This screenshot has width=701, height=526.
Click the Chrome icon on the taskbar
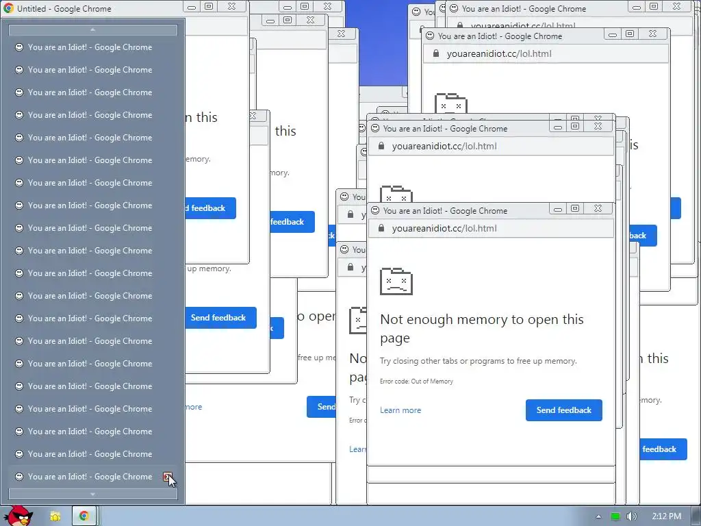tap(84, 516)
